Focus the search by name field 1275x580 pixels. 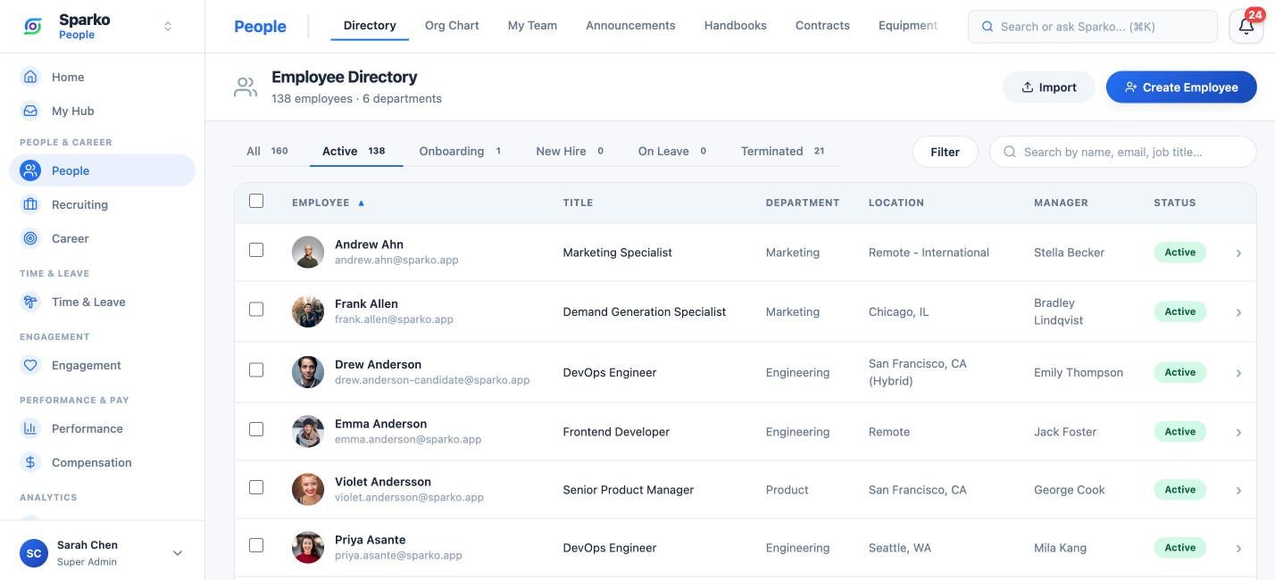click(1122, 152)
